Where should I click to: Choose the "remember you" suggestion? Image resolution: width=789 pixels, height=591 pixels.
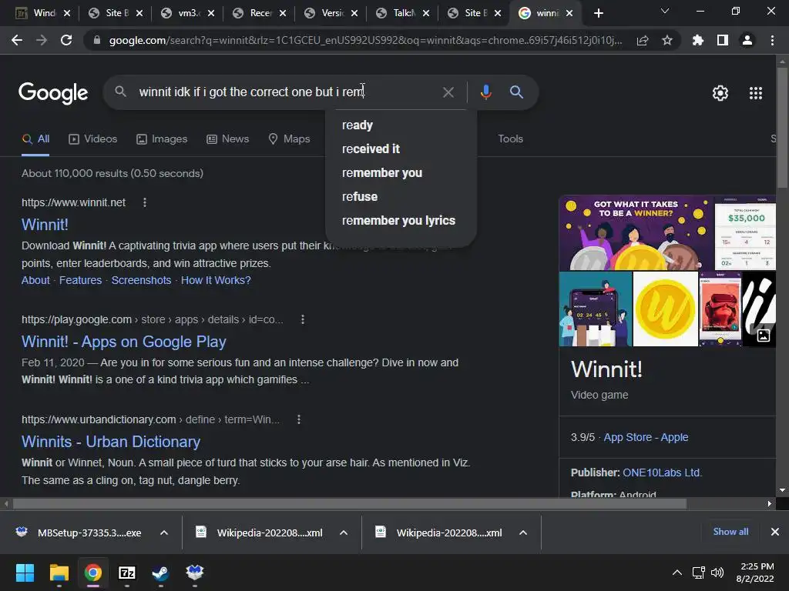coord(401,173)
